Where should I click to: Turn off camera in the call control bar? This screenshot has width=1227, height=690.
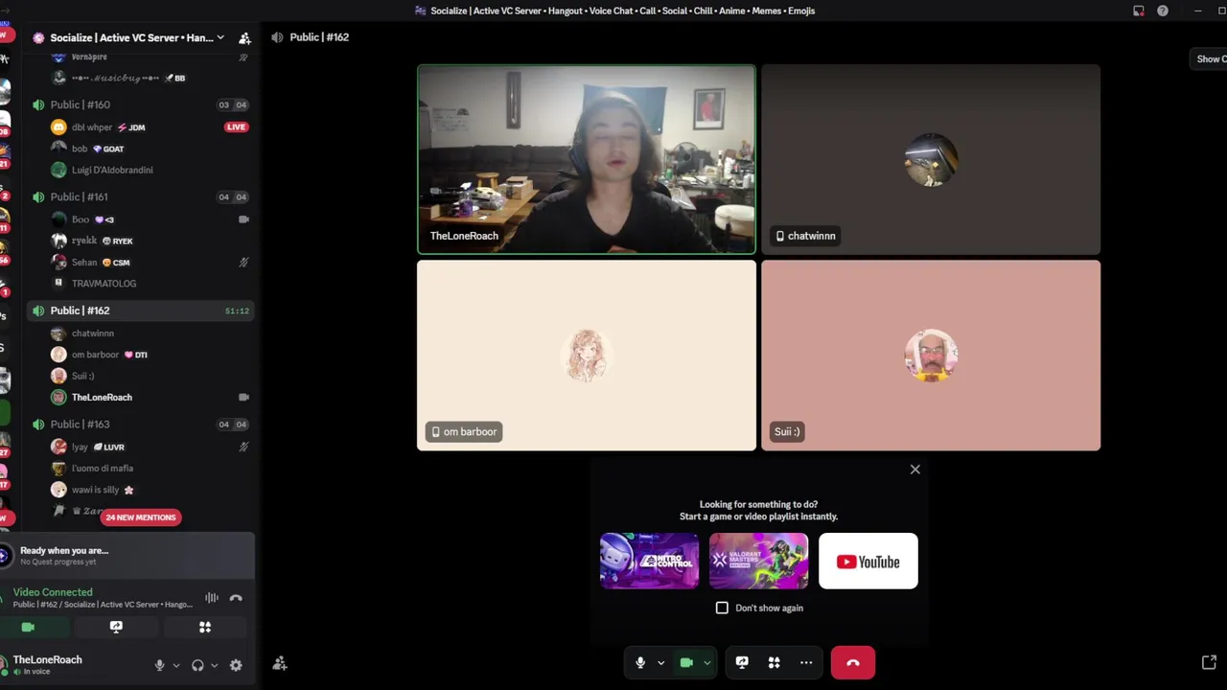coord(686,662)
